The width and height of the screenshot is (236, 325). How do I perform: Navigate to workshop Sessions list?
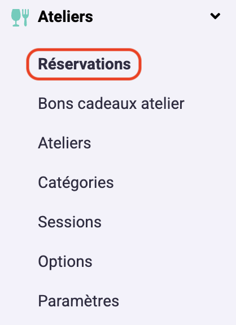click(69, 222)
